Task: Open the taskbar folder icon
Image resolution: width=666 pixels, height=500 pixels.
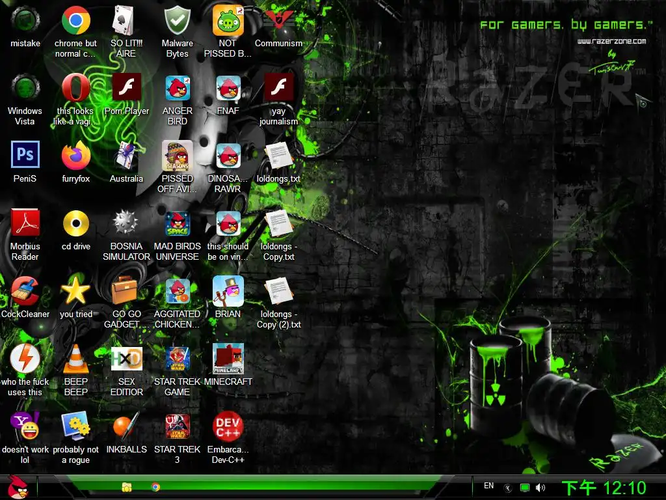Action: 126,487
